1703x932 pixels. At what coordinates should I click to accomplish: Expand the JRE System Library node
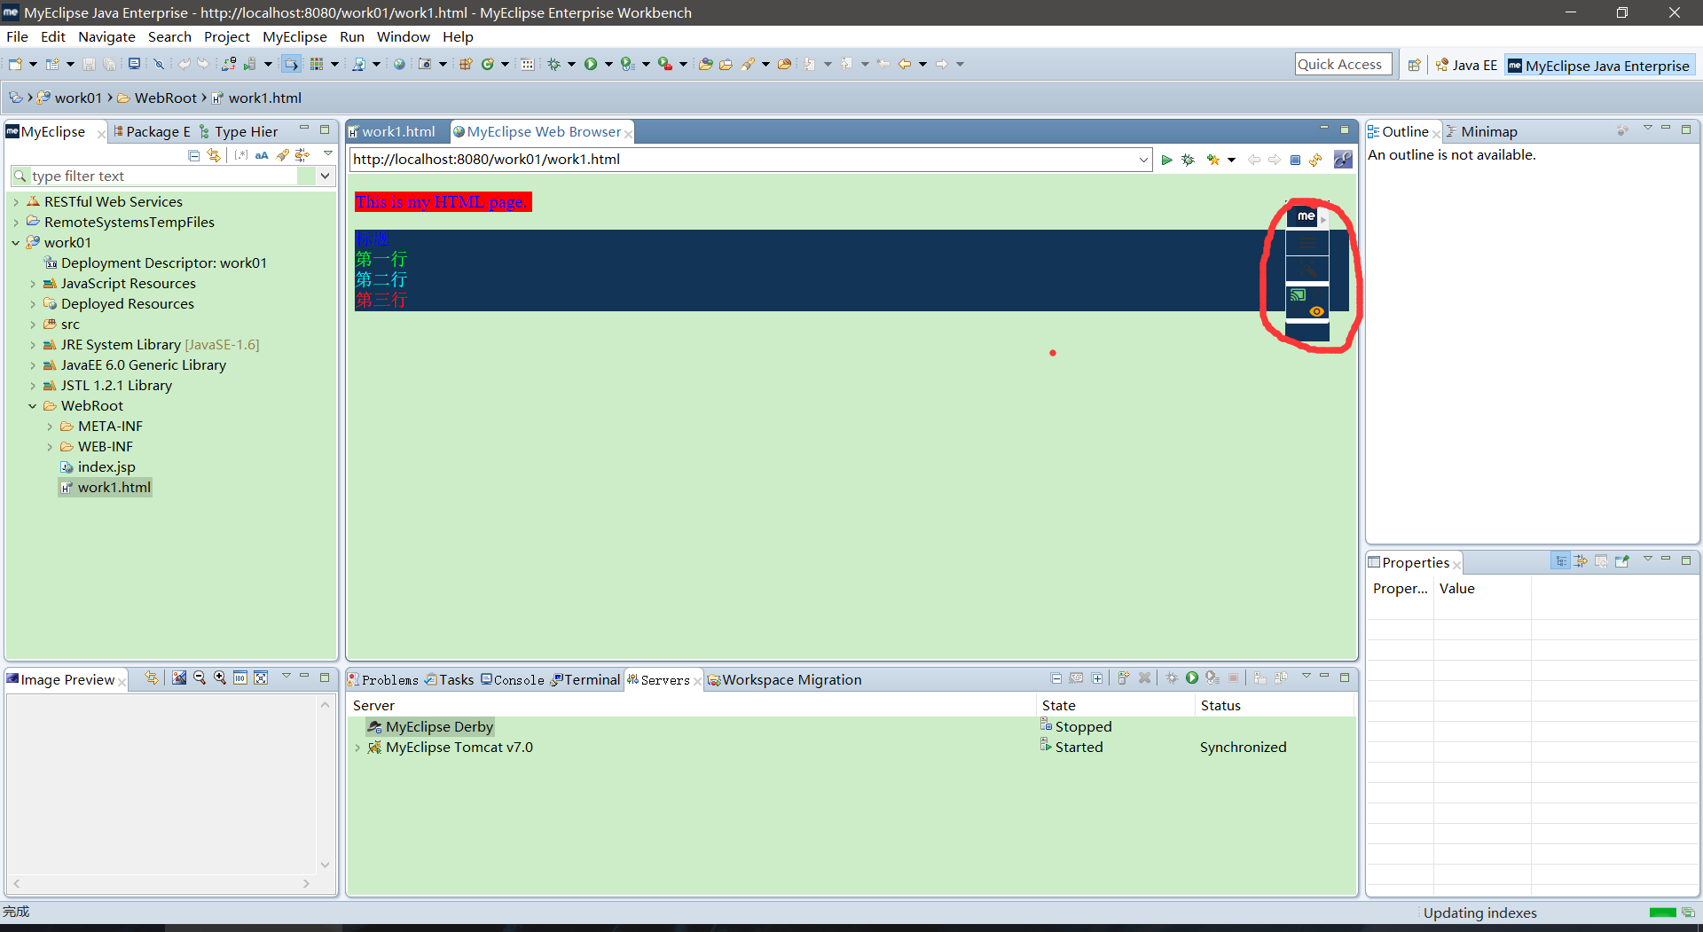(x=33, y=345)
